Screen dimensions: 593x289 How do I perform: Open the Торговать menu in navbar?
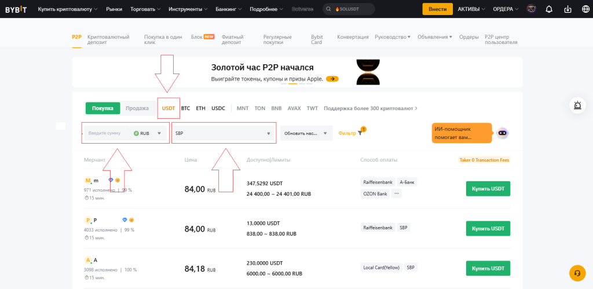146,9
